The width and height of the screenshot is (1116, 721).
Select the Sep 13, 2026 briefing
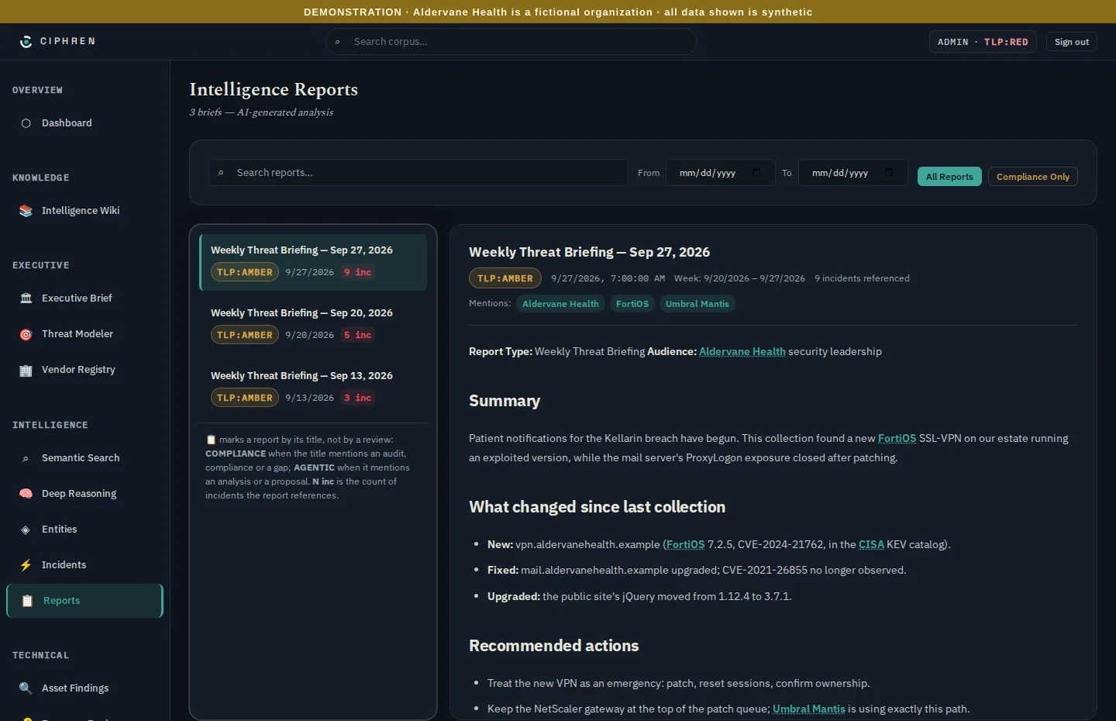pos(313,387)
